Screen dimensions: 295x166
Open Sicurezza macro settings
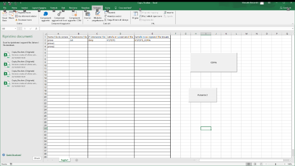(x=23, y=20)
